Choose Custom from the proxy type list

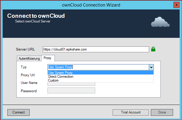click(x=100, y=80)
